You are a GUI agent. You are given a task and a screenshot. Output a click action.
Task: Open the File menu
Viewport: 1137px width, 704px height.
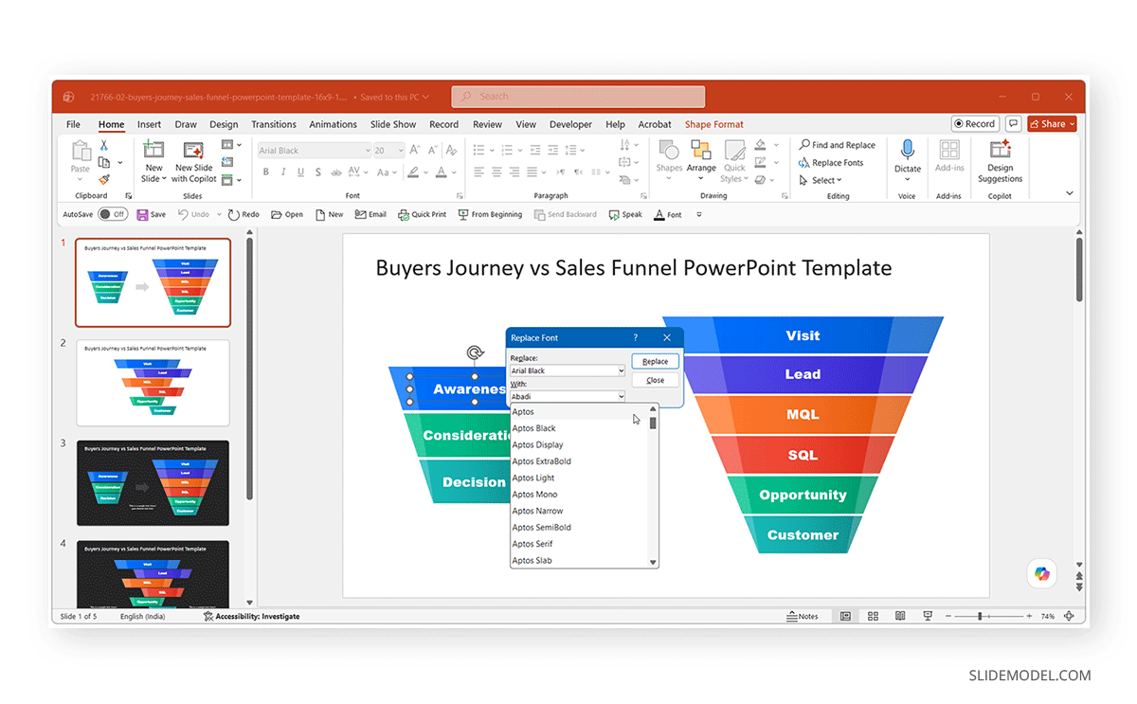click(73, 124)
